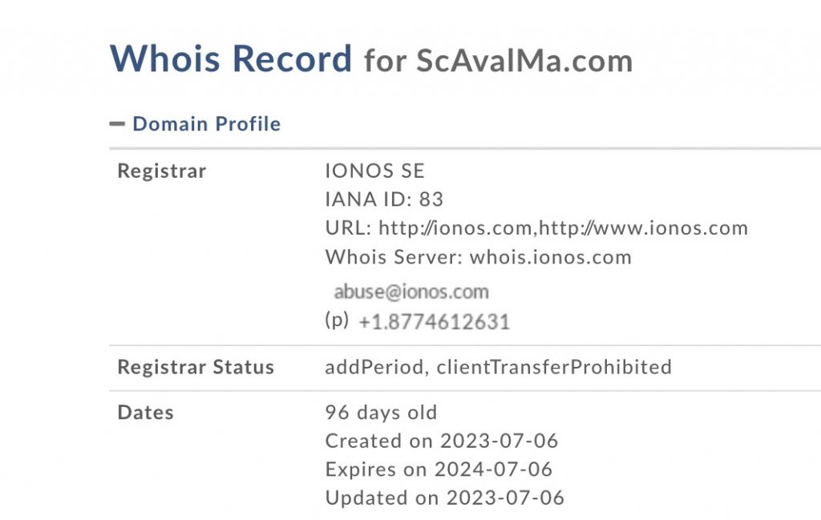Click the Updated on 2023-07-06 line
Screen dimensions: 821x520
coord(445,498)
